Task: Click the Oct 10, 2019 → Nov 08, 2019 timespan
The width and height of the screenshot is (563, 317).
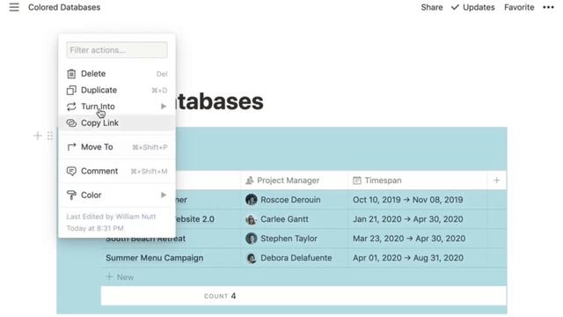Action: click(407, 200)
